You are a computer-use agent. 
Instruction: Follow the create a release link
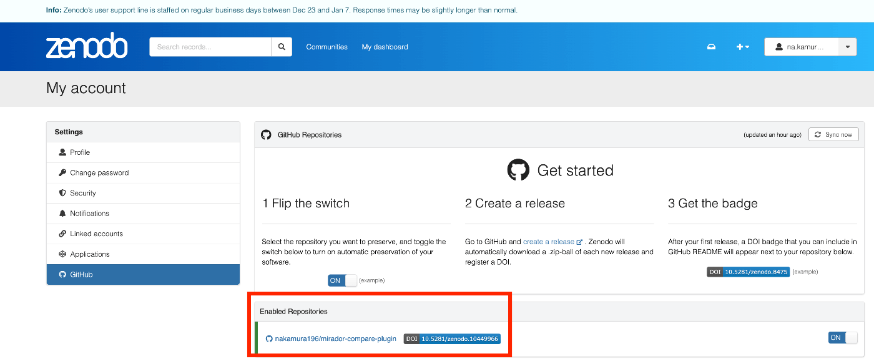(x=552, y=242)
